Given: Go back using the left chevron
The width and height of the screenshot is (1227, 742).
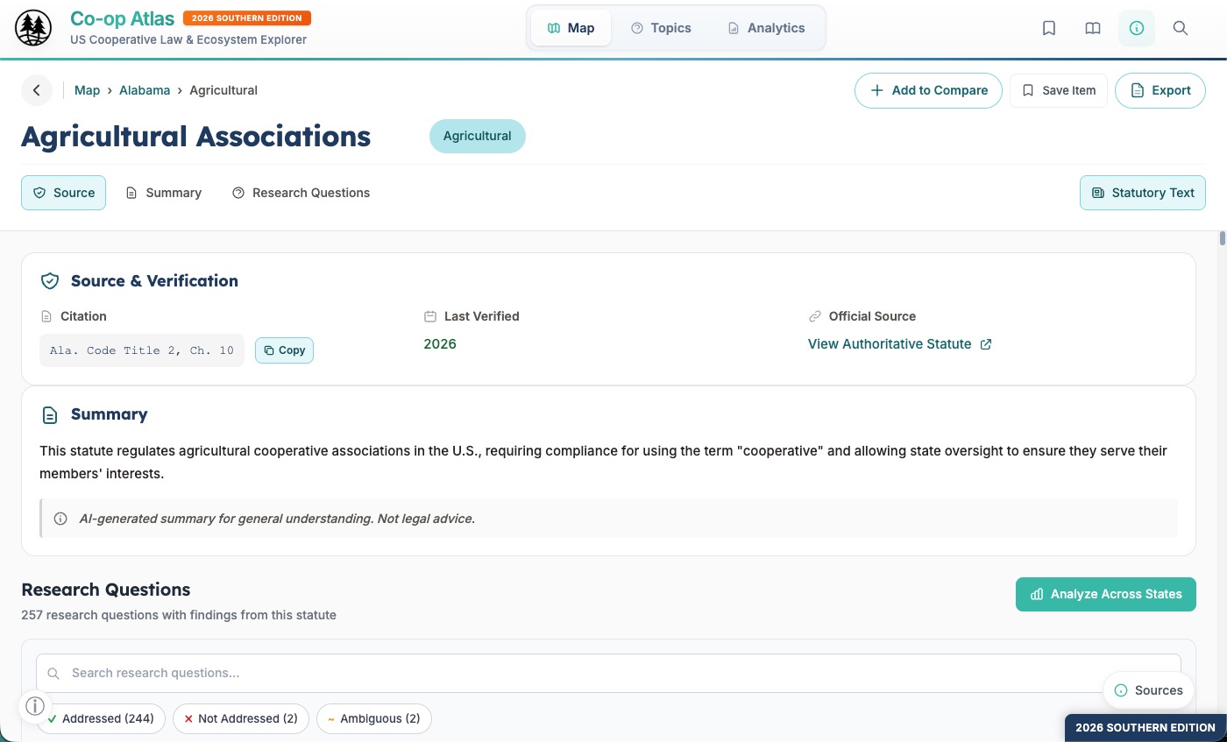Looking at the screenshot, I should pyautogui.click(x=37, y=90).
